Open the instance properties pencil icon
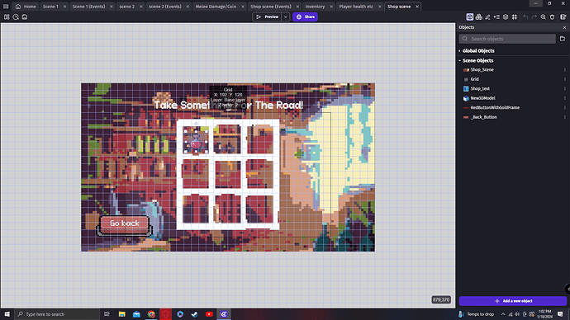The height and width of the screenshot is (320, 570). (x=488, y=16)
